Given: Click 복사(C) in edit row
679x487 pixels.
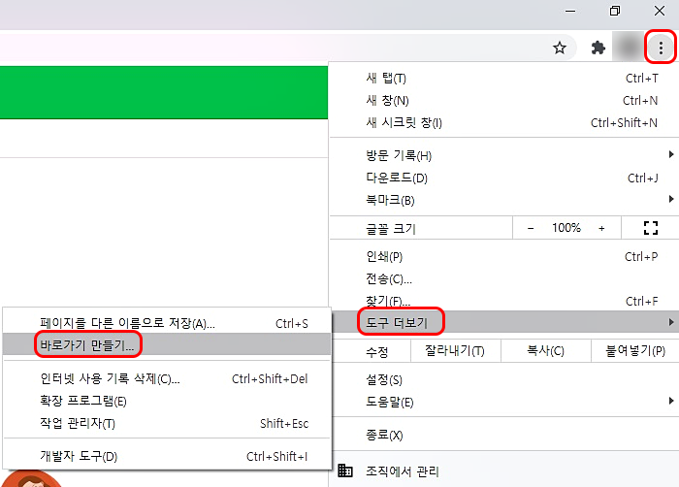Looking at the screenshot, I should click(x=545, y=350).
